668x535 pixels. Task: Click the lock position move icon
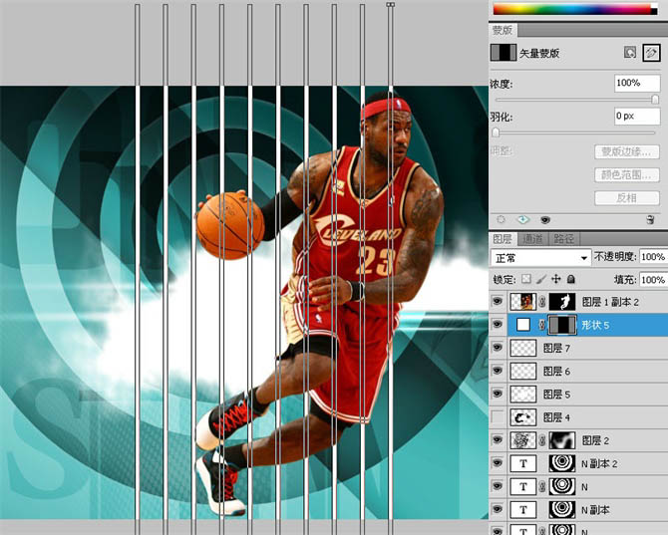(x=556, y=279)
